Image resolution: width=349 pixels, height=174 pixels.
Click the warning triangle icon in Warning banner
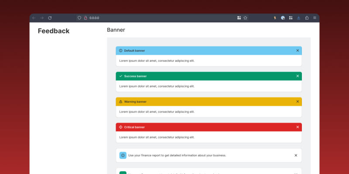click(121, 102)
